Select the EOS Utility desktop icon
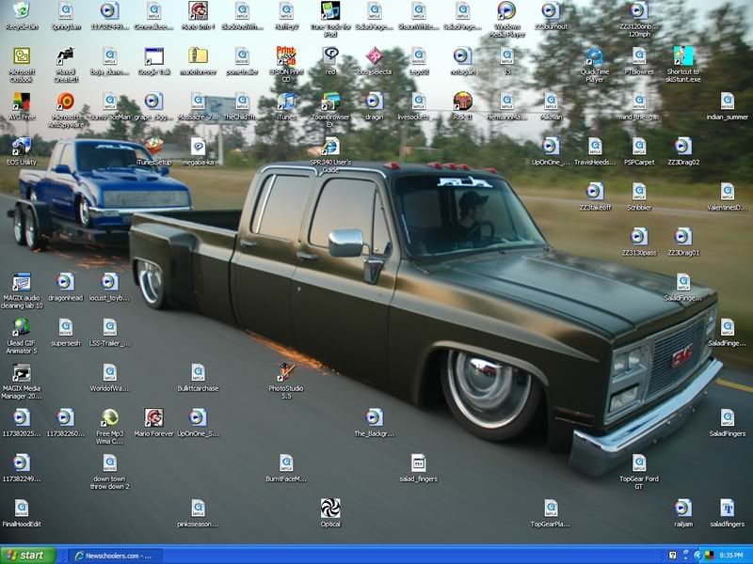Screen dimensions: 753x564 pyautogui.click(x=21, y=146)
